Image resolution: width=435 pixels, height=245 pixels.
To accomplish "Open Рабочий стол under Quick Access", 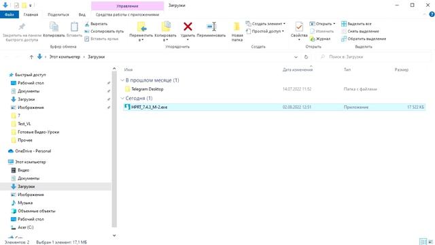I will (31, 83).
